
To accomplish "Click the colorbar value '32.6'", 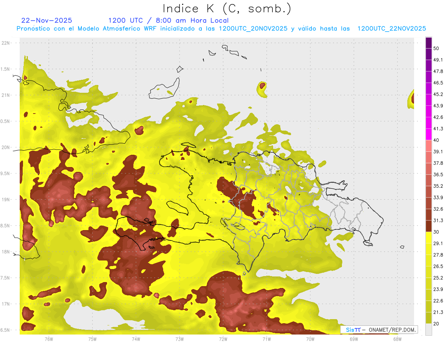I will 438,209.
